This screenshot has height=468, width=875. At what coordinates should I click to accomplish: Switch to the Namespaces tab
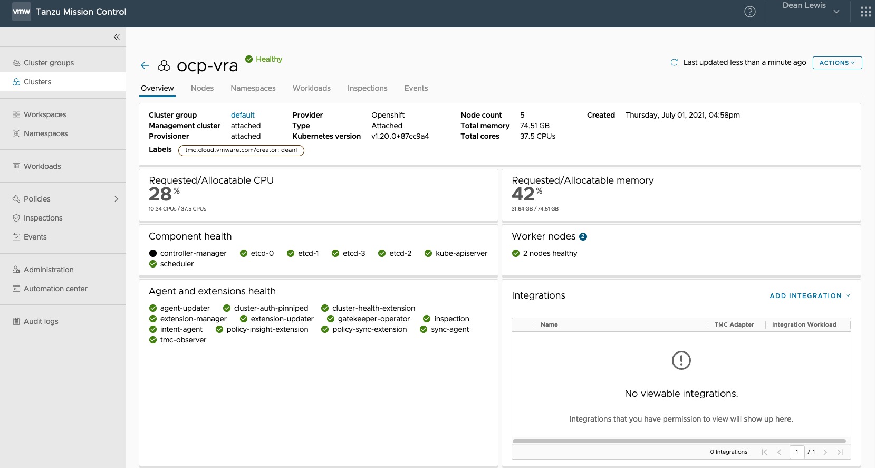253,88
